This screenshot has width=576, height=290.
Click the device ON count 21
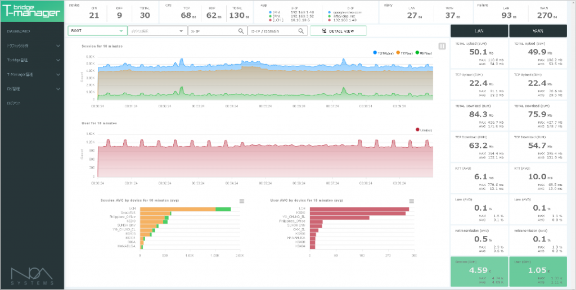[x=94, y=15]
